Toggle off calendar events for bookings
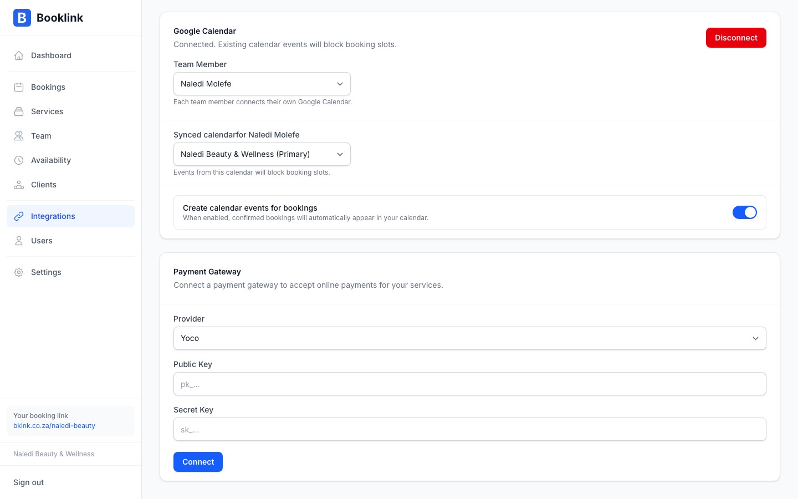798x499 pixels. tap(745, 212)
